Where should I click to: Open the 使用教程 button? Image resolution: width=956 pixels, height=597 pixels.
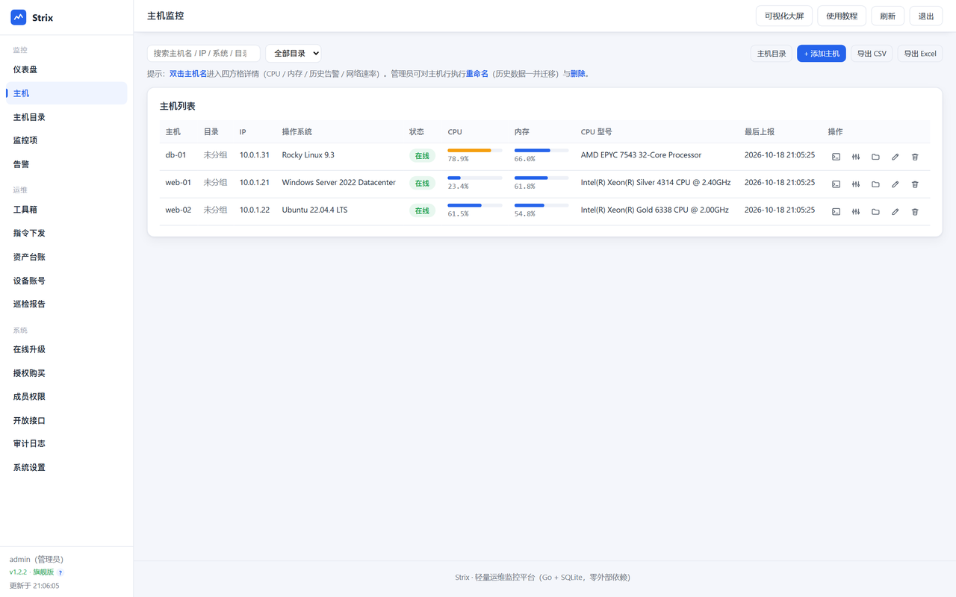842,16
